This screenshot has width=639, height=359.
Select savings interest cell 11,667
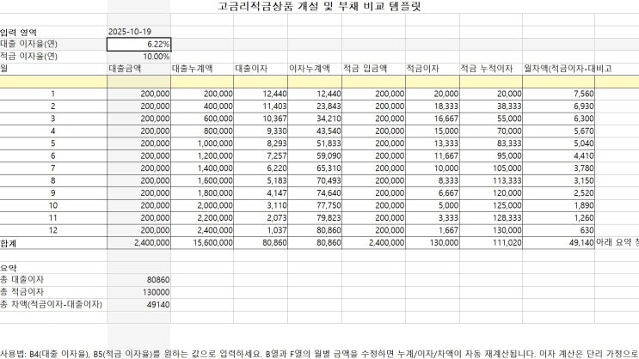(x=433, y=156)
